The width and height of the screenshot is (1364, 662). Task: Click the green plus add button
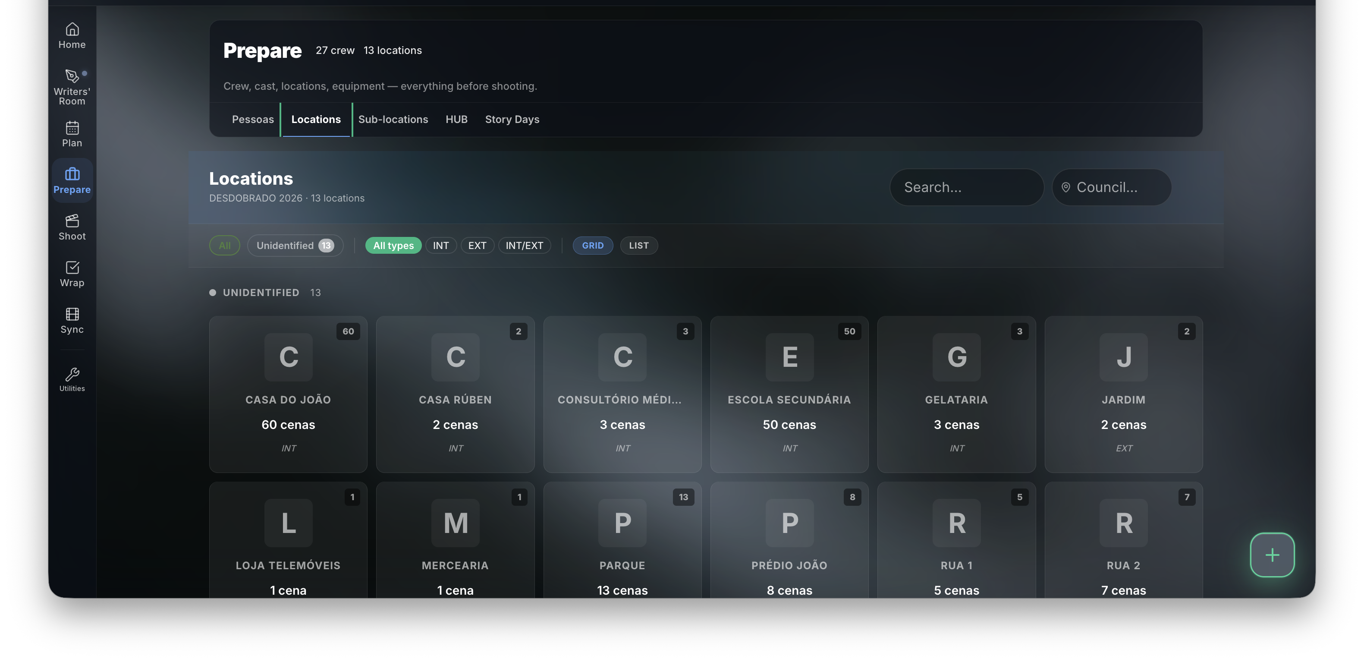coord(1272,555)
